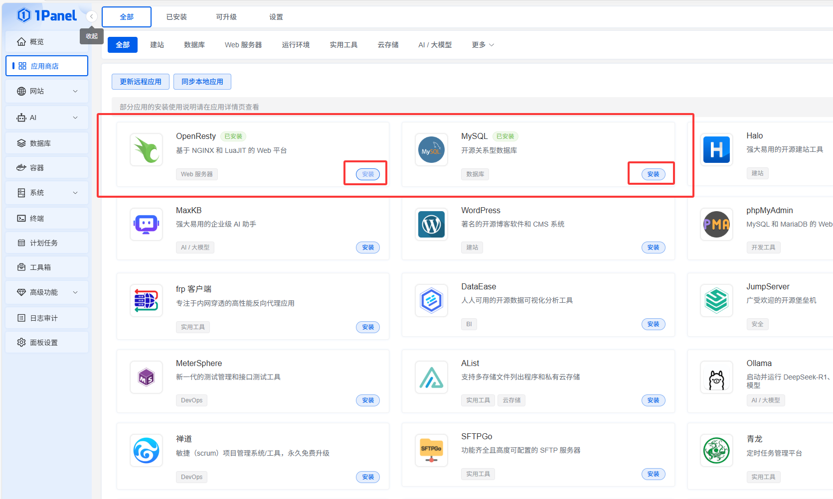Click the JumpServer app icon
The height and width of the screenshot is (499, 833).
point(716,300)
